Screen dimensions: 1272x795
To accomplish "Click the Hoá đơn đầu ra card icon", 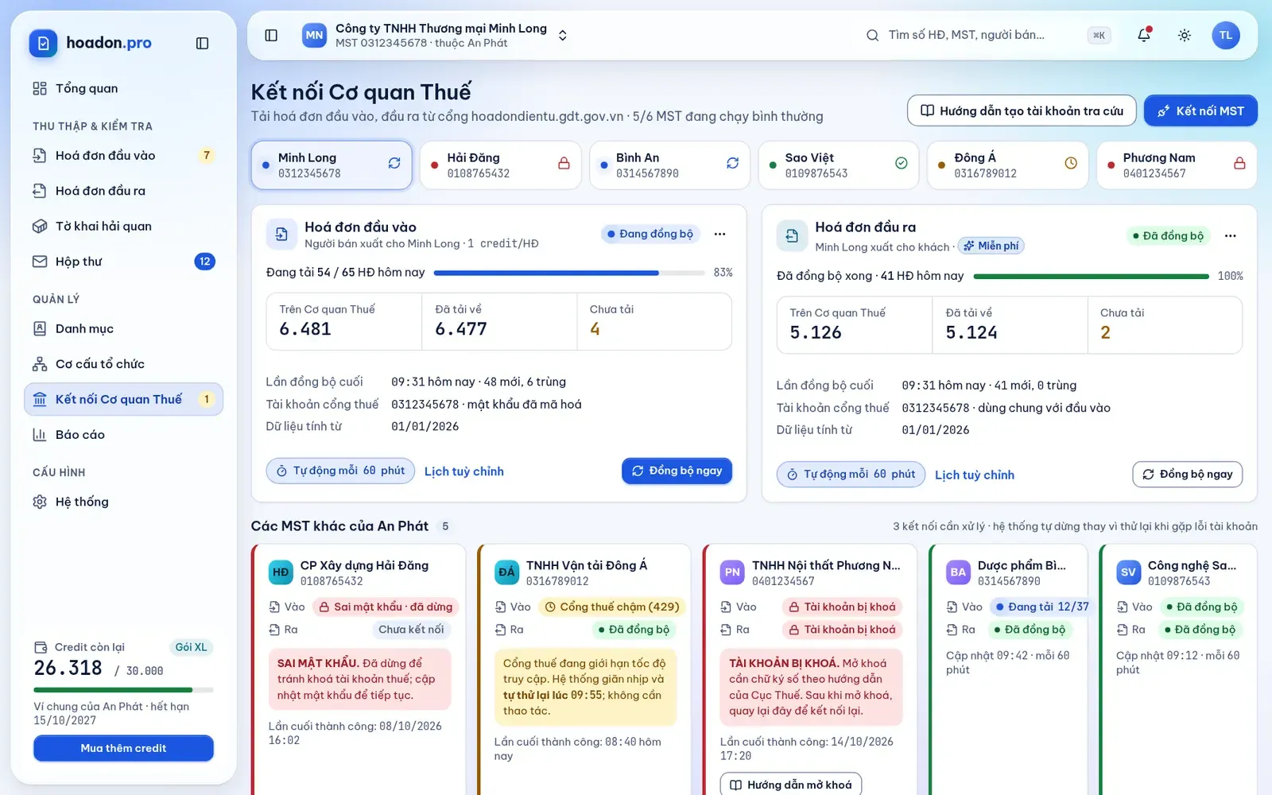I will 792,236.
